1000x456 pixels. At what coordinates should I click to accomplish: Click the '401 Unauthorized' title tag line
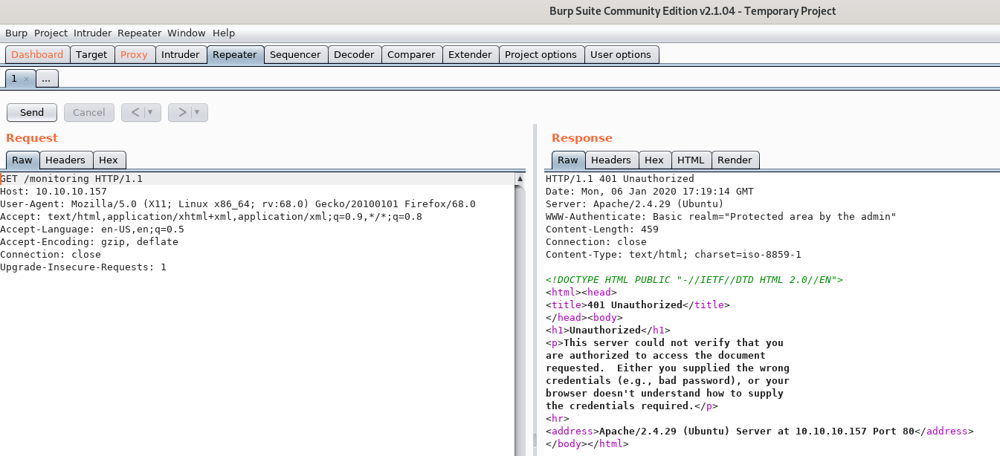tap(638, 305)
